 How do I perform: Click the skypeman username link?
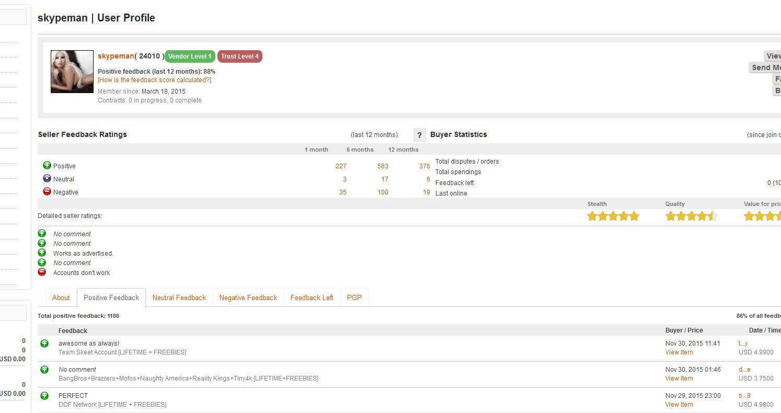[x=116, y=56]
